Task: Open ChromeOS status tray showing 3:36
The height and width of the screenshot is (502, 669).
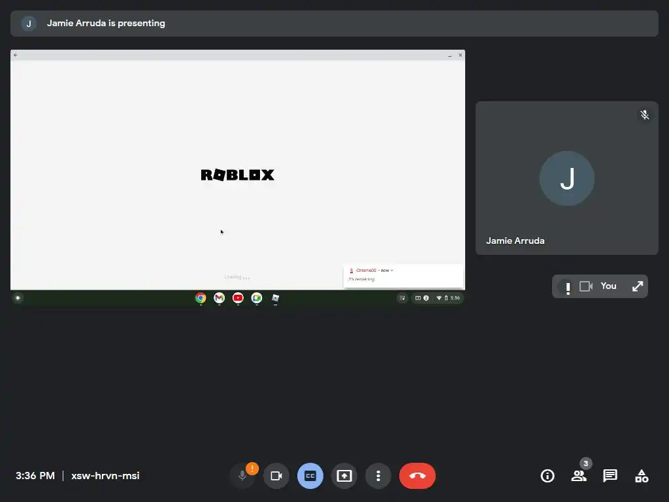Action: point(437,298)
